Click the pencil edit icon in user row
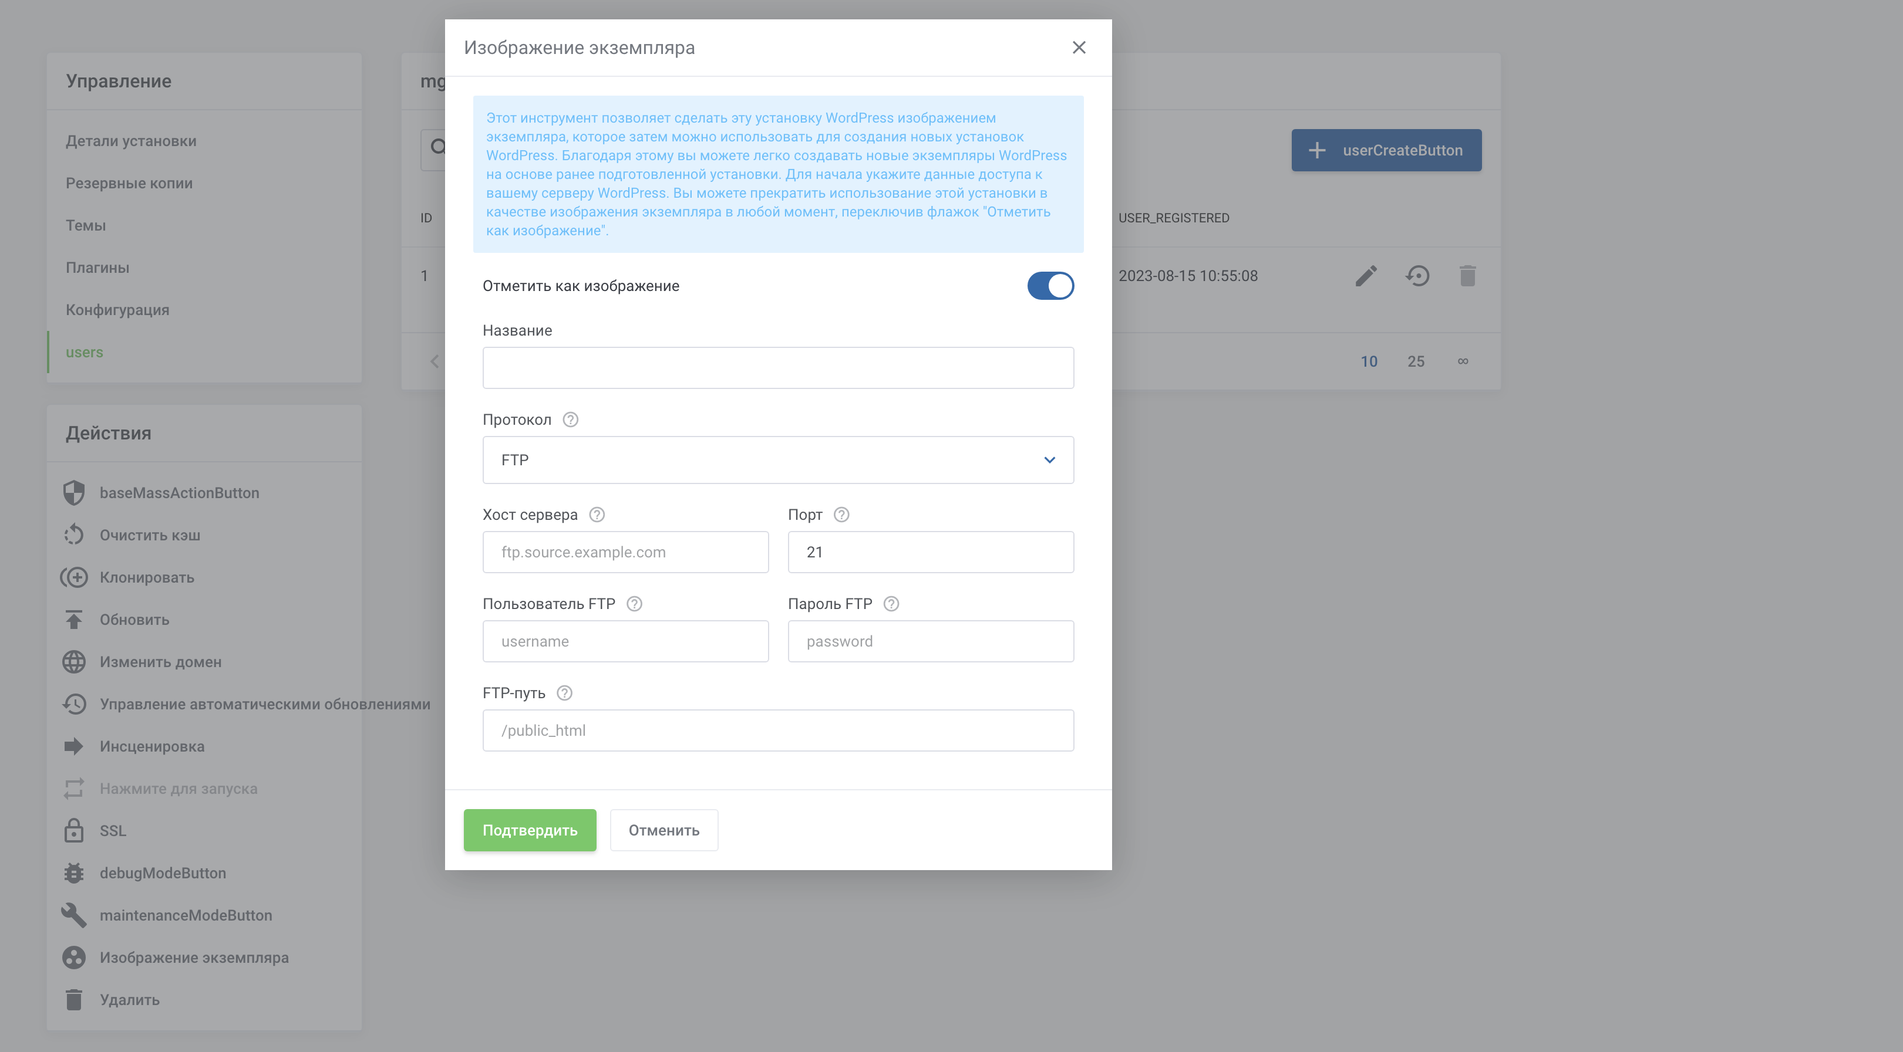Screen dimensions: 1903x1052 click(1366, 276)
